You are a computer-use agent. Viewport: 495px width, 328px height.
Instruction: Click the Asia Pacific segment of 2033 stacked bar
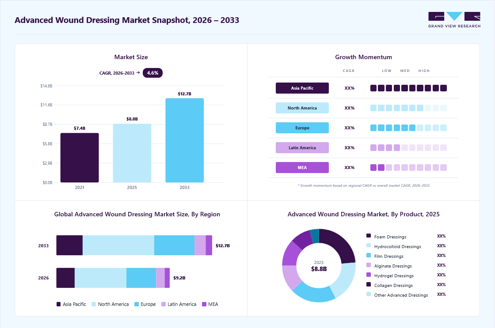click(69, 245)
